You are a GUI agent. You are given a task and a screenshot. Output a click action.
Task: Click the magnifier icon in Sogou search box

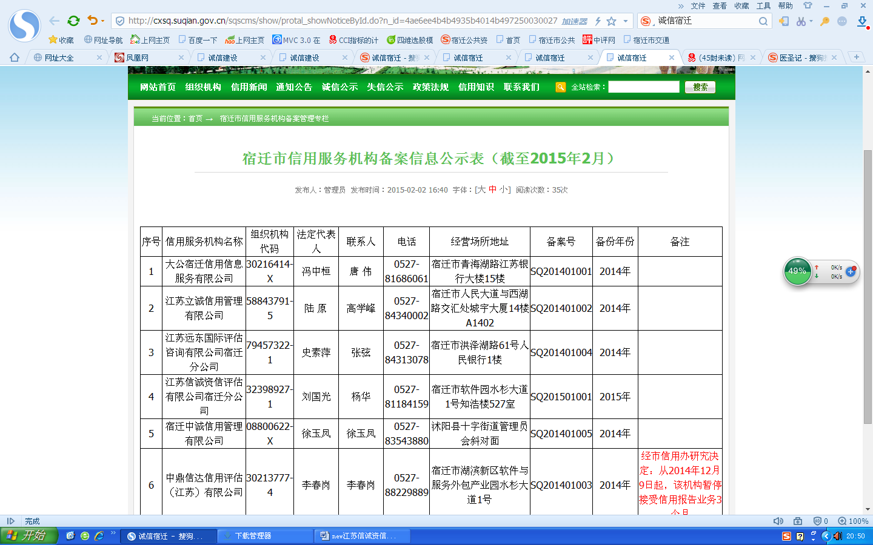coord(763,21)
